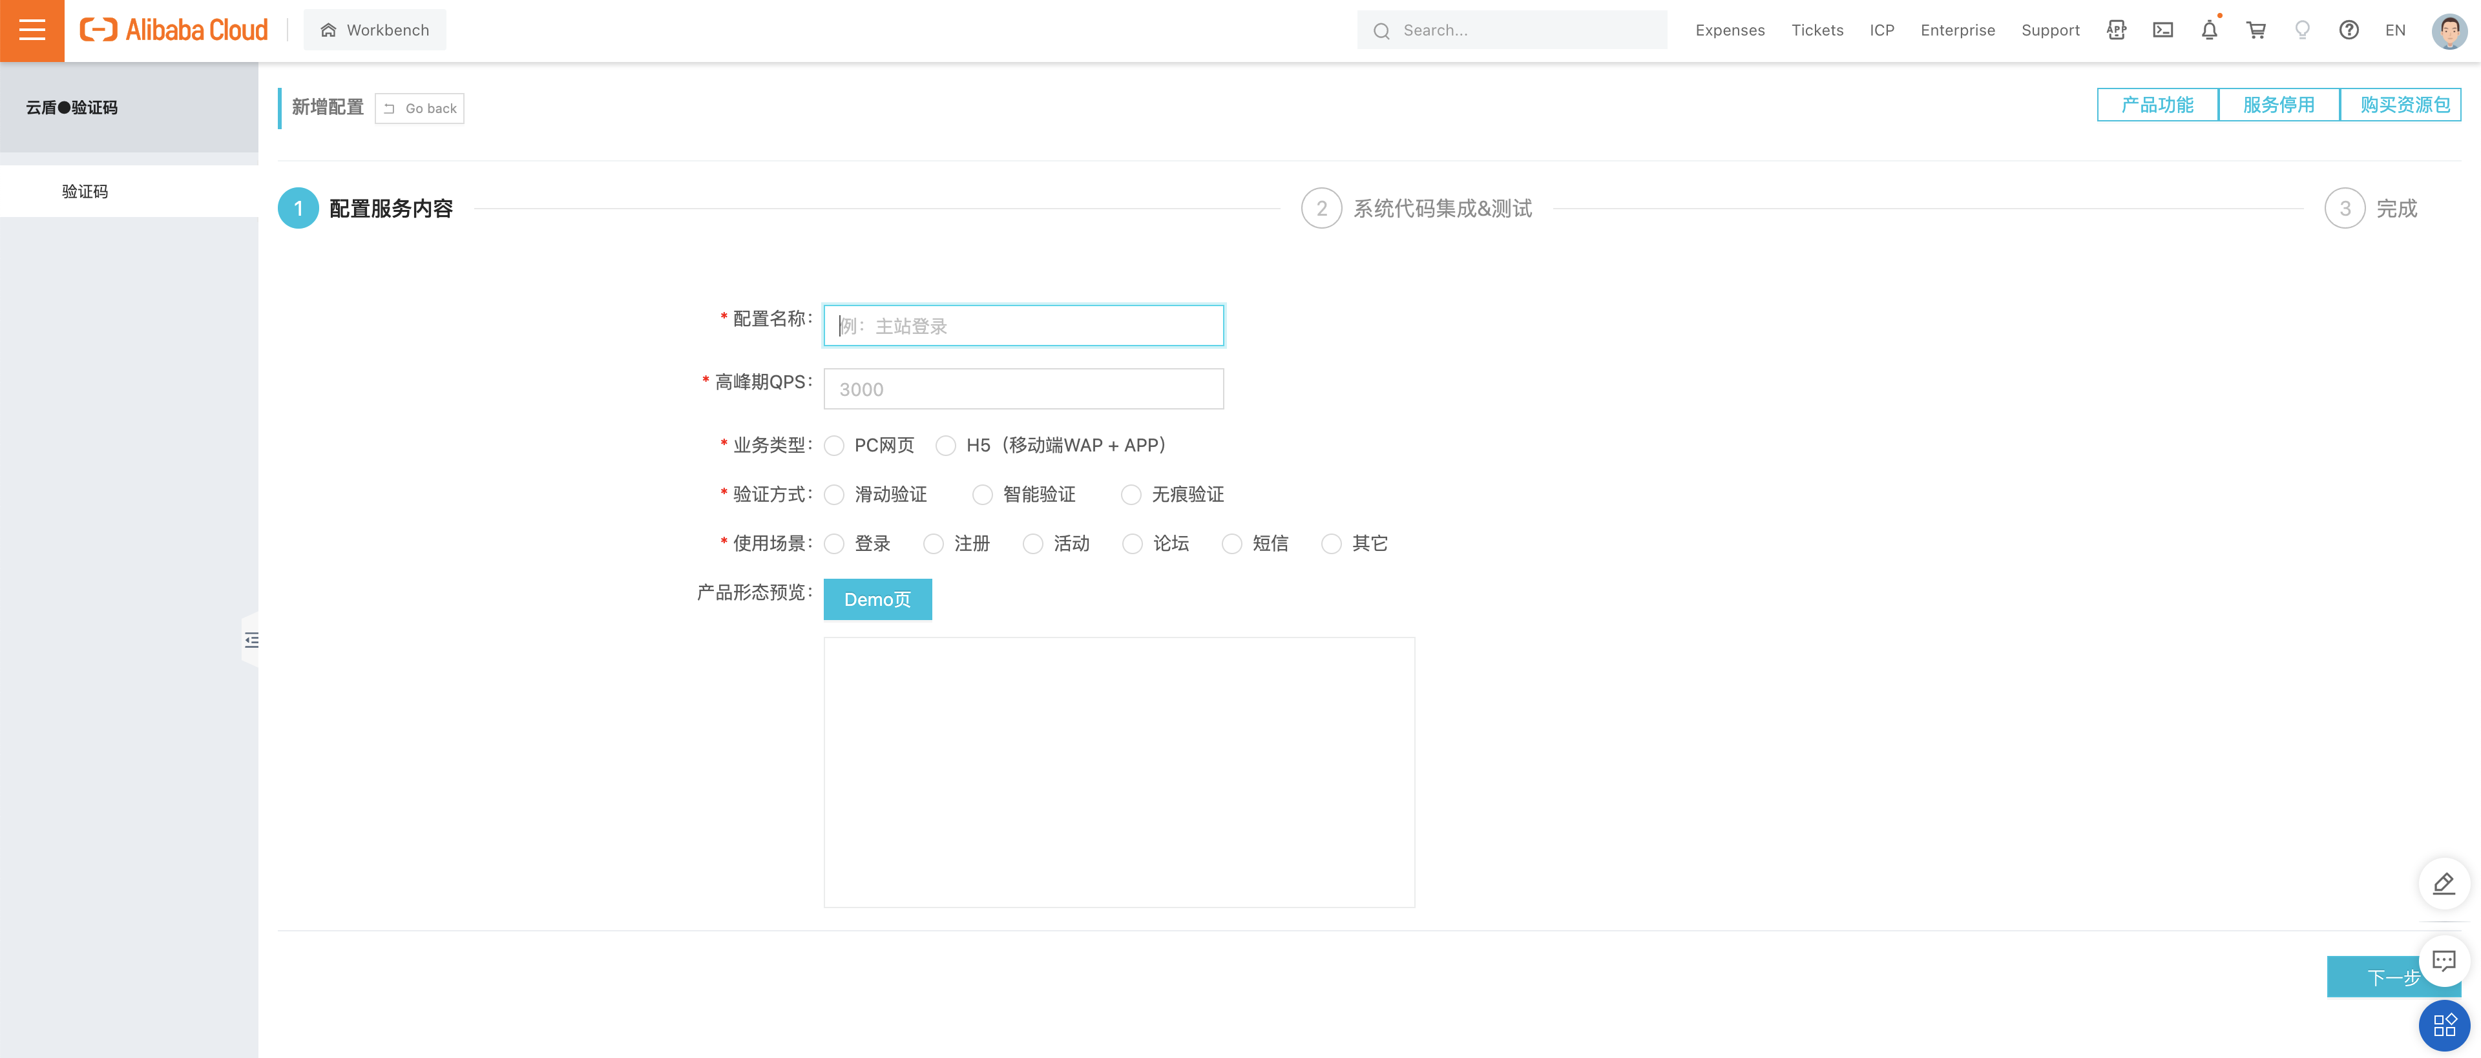The height and width of the screenshot is (1058, 2481).
Task: Click the Demo页 preview button
Action: click(x=877, y=599)
